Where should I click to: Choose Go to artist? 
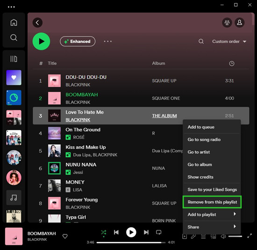[x=212, y=152]
